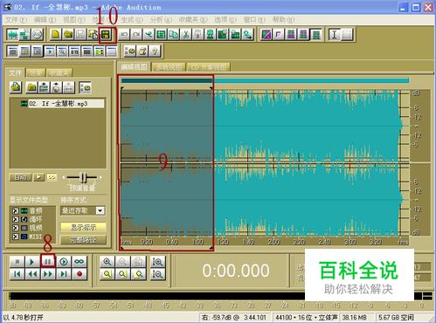436x323 pixels.
Task: Click the 显示标示 button
Action: pyautogui.click(x=83, y=227)
